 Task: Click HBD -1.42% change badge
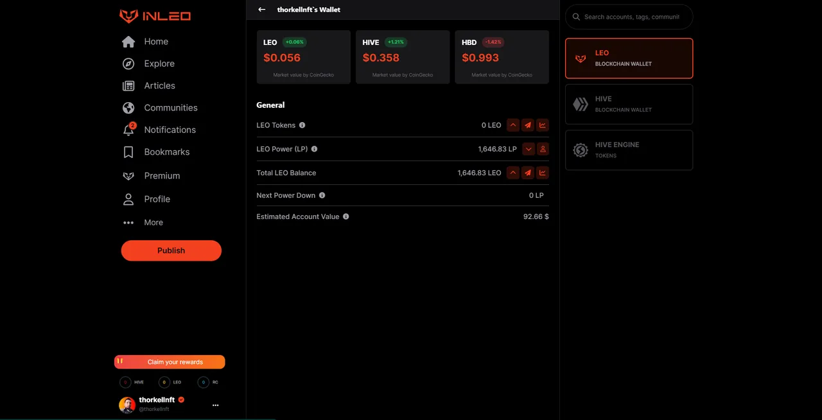click(493, 42)
